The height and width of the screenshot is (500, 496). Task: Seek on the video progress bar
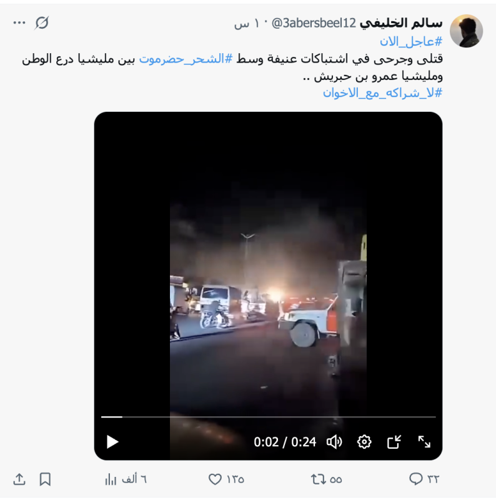pos(269,417)
